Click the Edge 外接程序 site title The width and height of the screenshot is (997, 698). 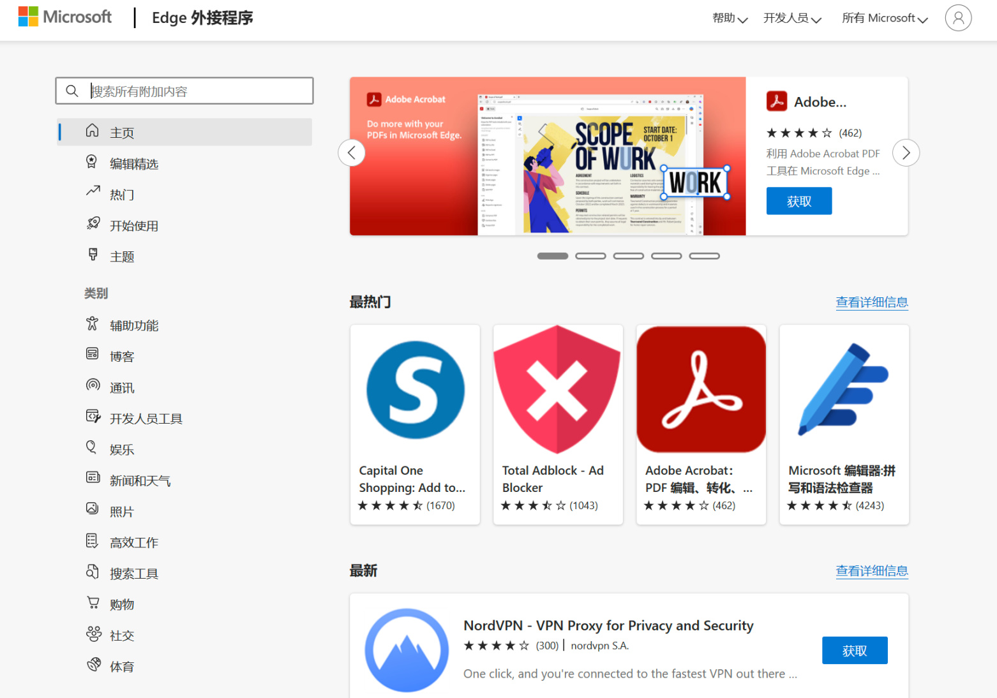(x=202, y=18)
